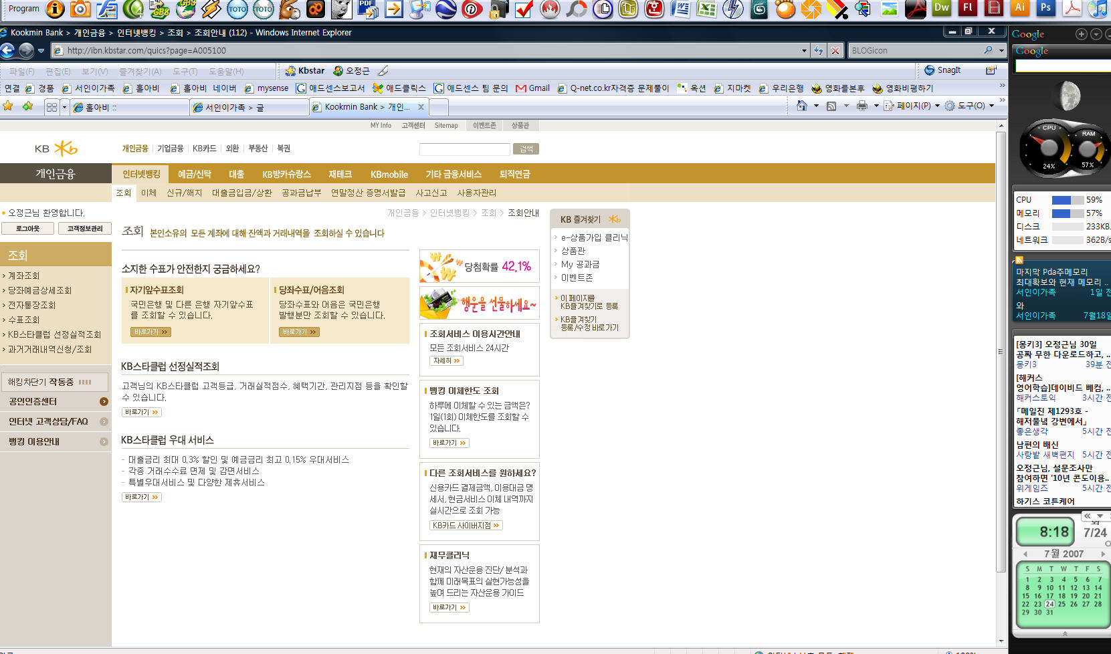Go to next month in calendar gadget
The width and height of the screenshot is (1111, 654).
(1103, 554)
